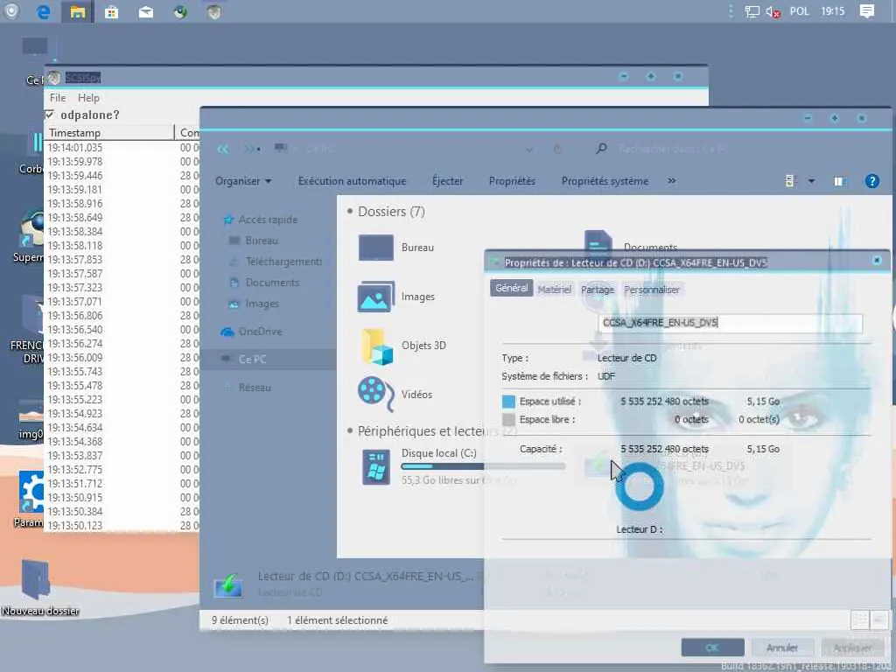The height and width of the screenshot is (672, 896).
Task: Click the Espace libre gray swatch
Action: (508, 420)
